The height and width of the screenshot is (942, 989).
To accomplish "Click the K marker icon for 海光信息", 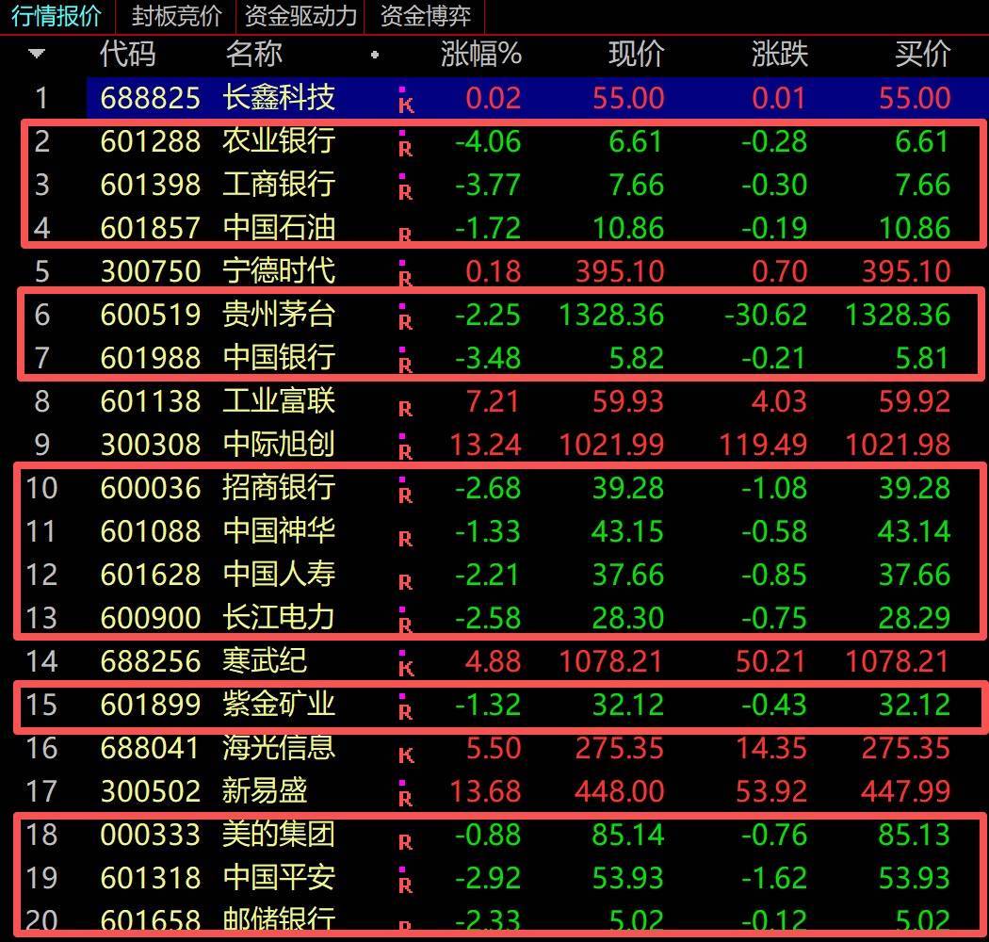I will point(406,755).
